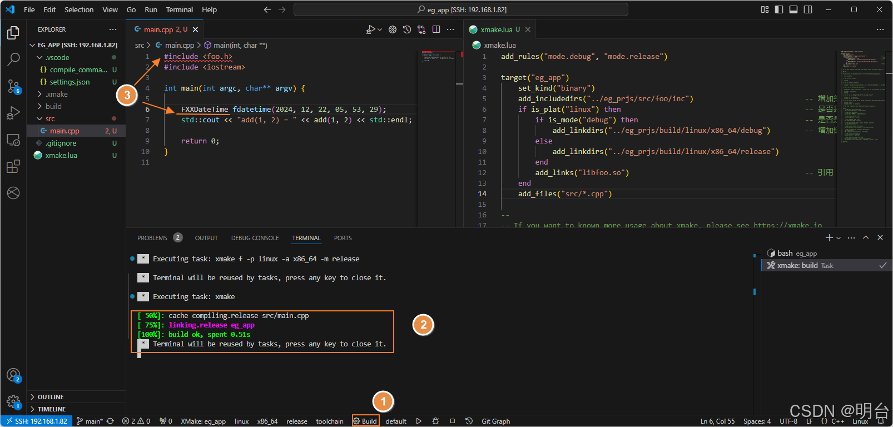Expand the OUTLINE section
The image size is (893, 427).
(76, 397)
